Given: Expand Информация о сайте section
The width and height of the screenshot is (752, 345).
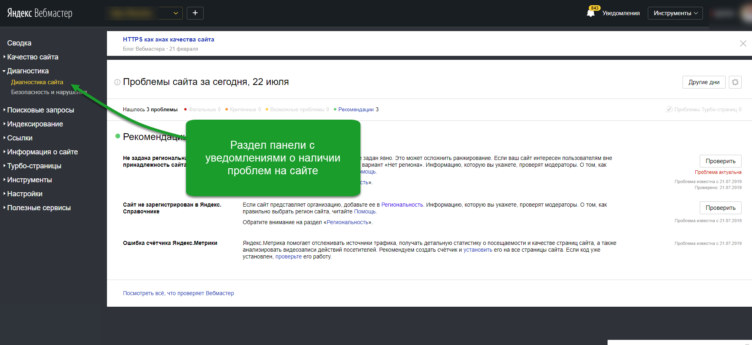Looking at the screenshot, I should [41, 152].
